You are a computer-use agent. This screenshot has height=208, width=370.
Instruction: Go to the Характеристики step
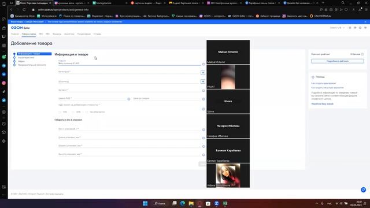tap(26, 58)
